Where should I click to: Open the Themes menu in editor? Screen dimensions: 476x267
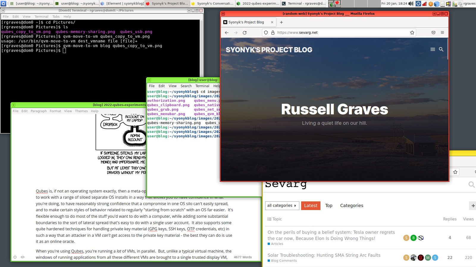81,111
